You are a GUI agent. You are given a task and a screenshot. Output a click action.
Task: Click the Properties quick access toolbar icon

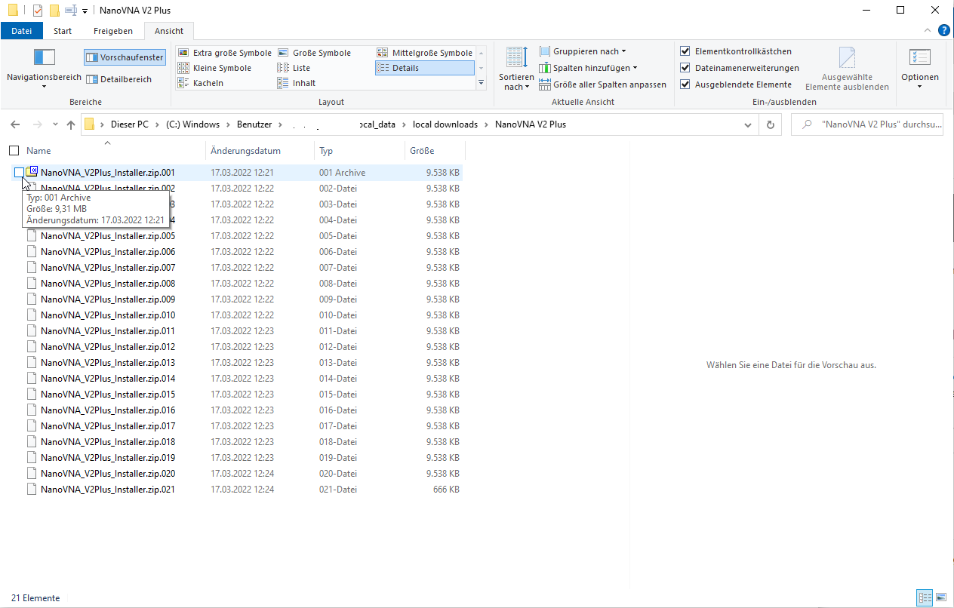pyautogui.click(x=38, y=10)
